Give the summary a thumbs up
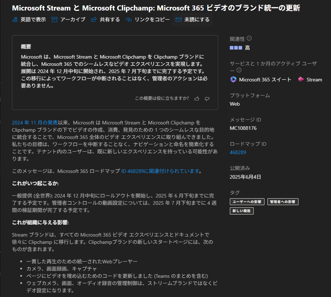331x297 pixels. 197,98
